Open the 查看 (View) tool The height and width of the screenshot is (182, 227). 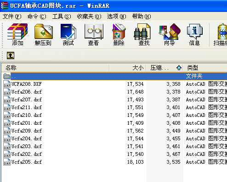coord(94,34)
